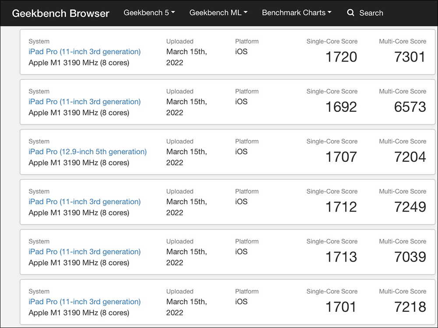Expand the Benchmark Charts dropdown
The image size is (438, 328).
[297, 13]
